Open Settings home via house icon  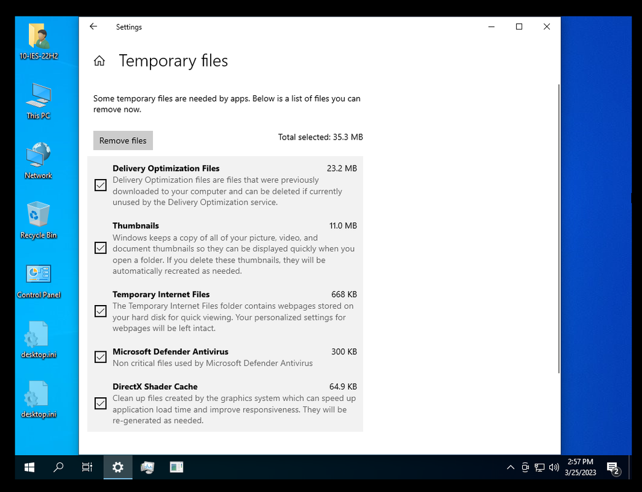tap(100, 61)
